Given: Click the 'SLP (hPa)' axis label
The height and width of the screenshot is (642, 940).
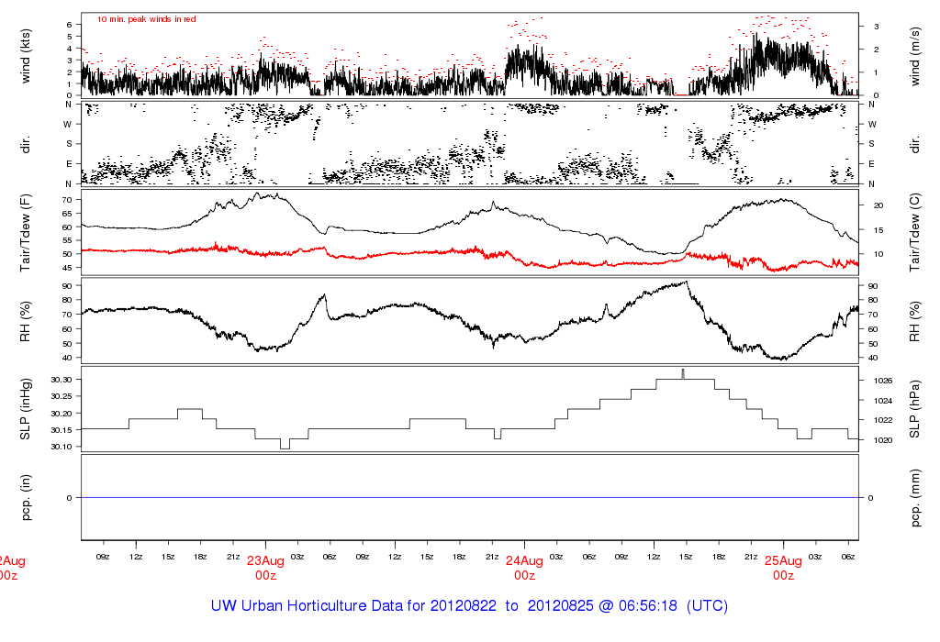Looking at the screenshot, I should pos(915,409).
